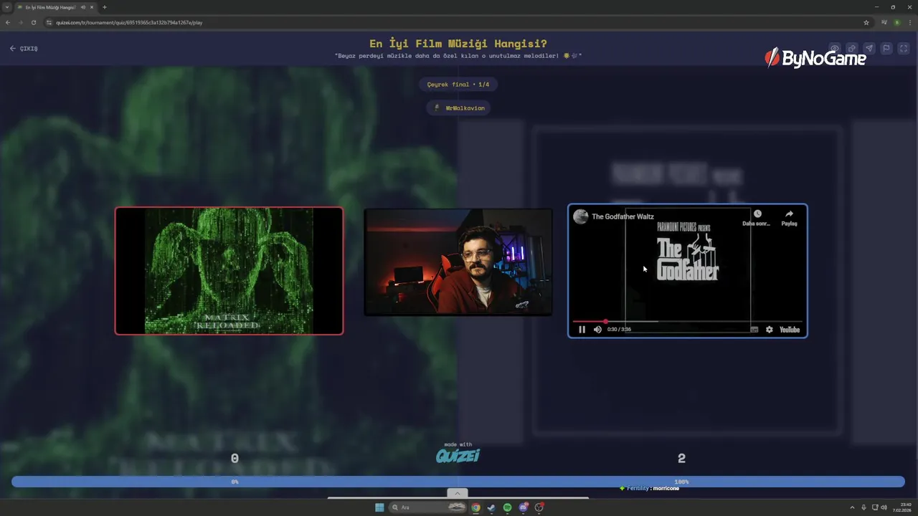918x516 pixels.
Task: Open the Windows Start menu
Action: 379,507
